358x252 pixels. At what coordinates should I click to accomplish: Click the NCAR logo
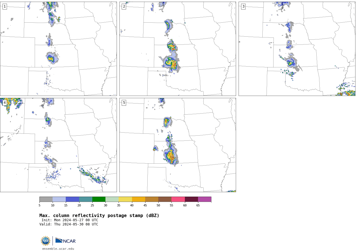[65, 241]
